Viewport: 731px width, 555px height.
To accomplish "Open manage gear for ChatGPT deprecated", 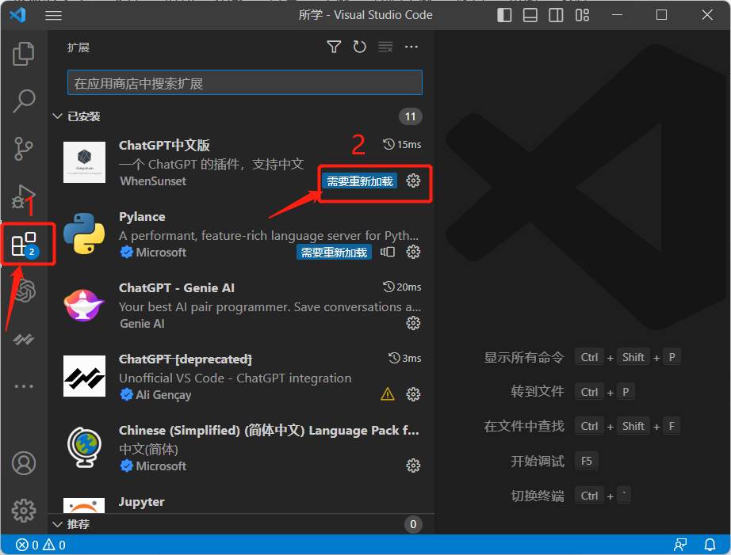I will pyautogui.click(x=413, y=394).
